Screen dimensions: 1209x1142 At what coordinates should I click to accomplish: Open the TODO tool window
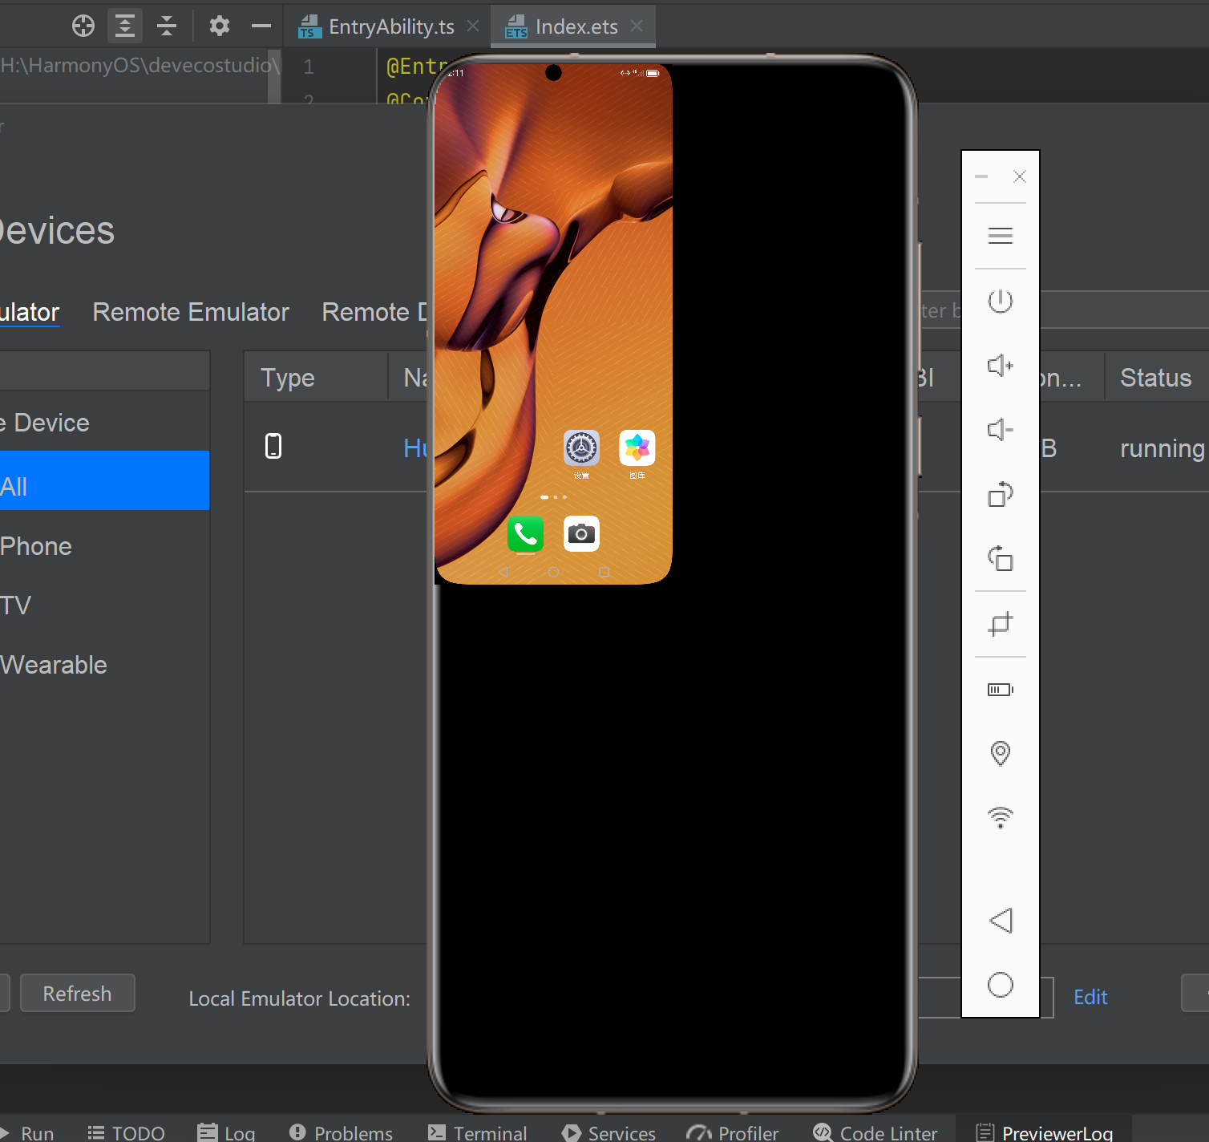[126, 1132]
